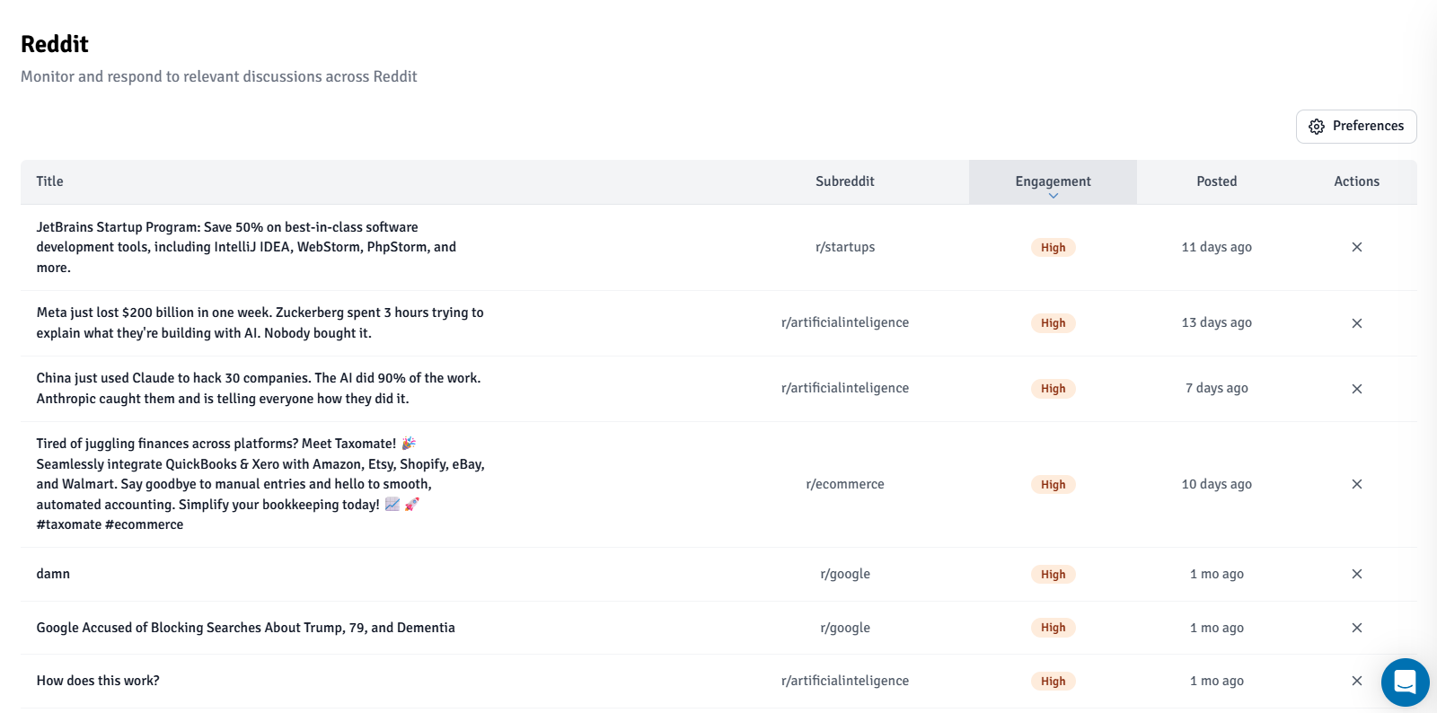Open r/ecommerce subreddit link
Viewport: 1437px width, 713px height.
pos(844,484)
